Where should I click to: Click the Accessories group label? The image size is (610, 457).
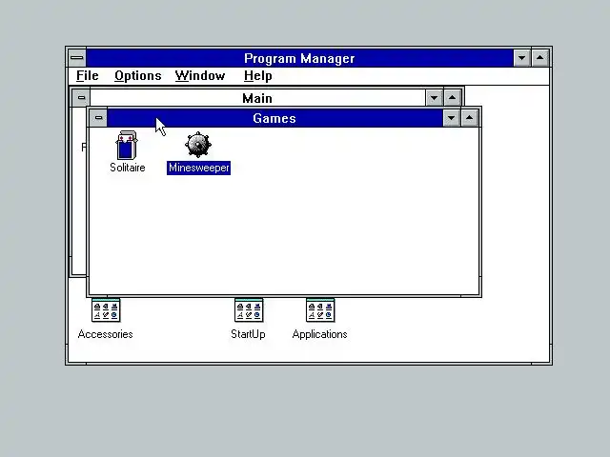pyautogui.click(x=106, y=334)
